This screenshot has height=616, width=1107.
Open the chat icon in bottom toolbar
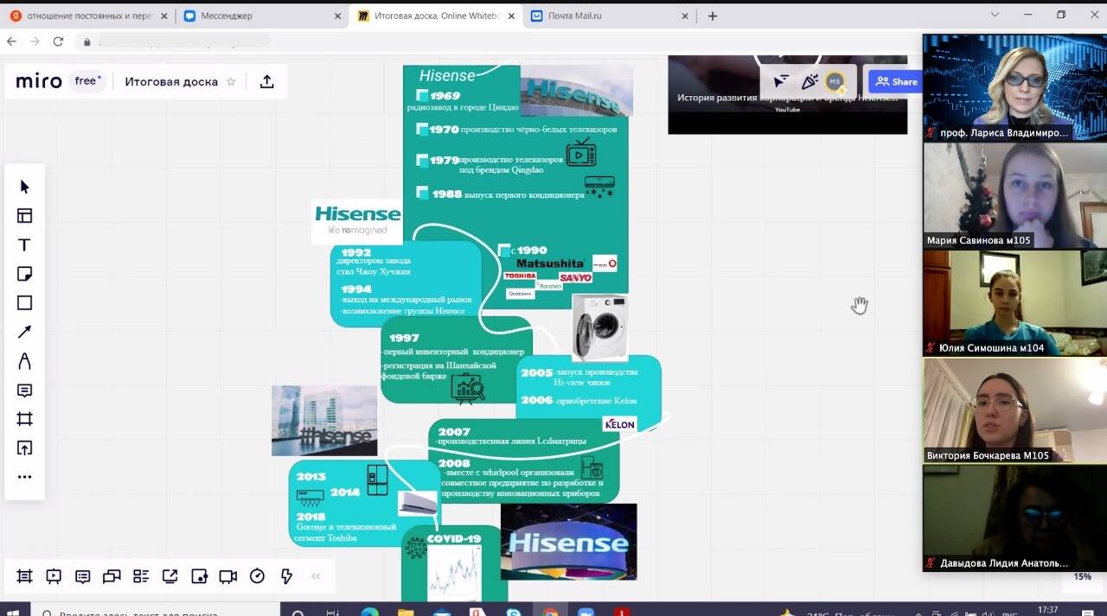tap(112, 576)
